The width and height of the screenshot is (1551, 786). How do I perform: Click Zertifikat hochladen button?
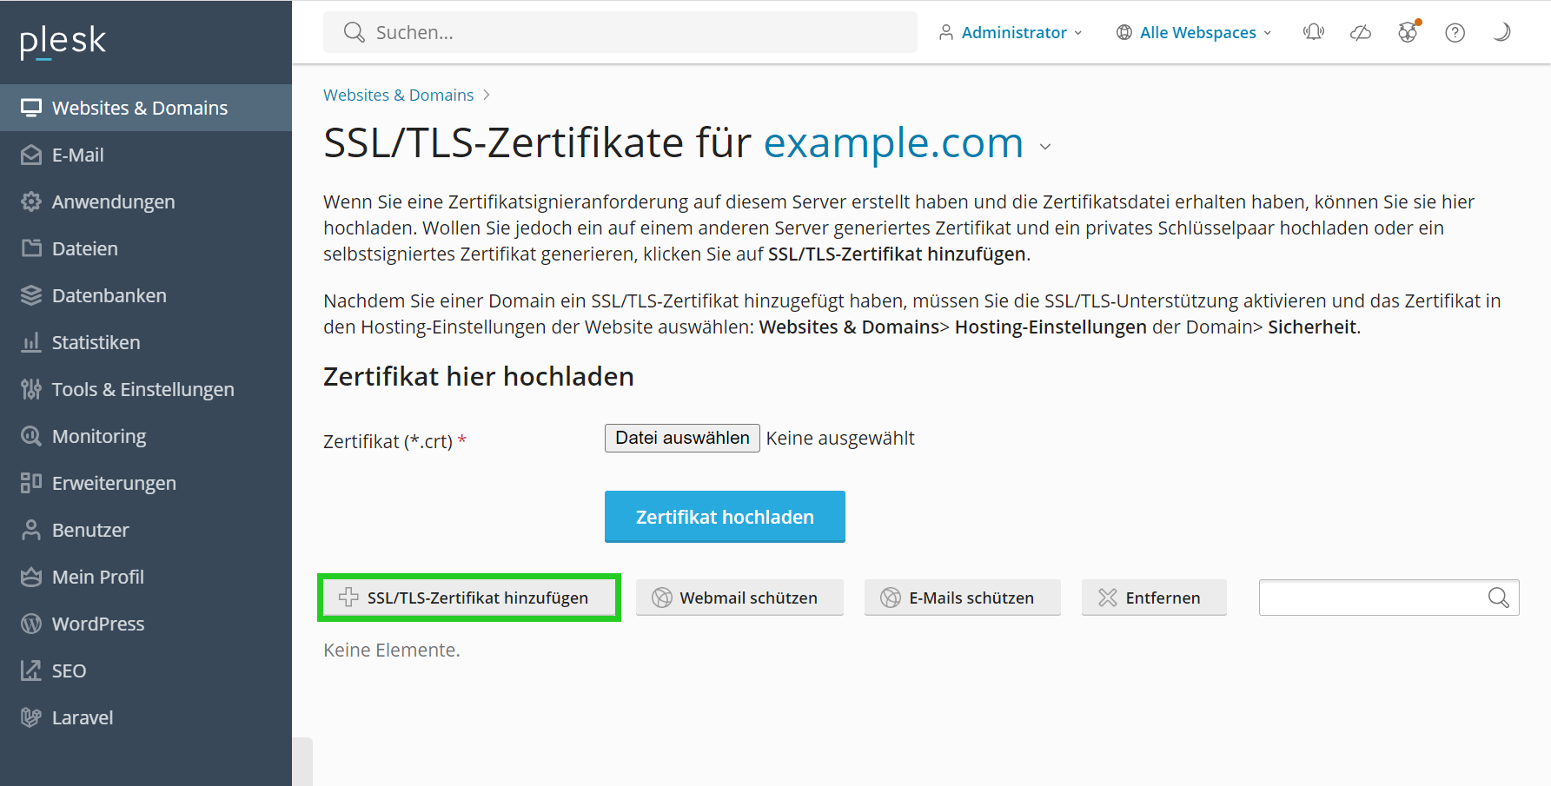pos(725,517)
